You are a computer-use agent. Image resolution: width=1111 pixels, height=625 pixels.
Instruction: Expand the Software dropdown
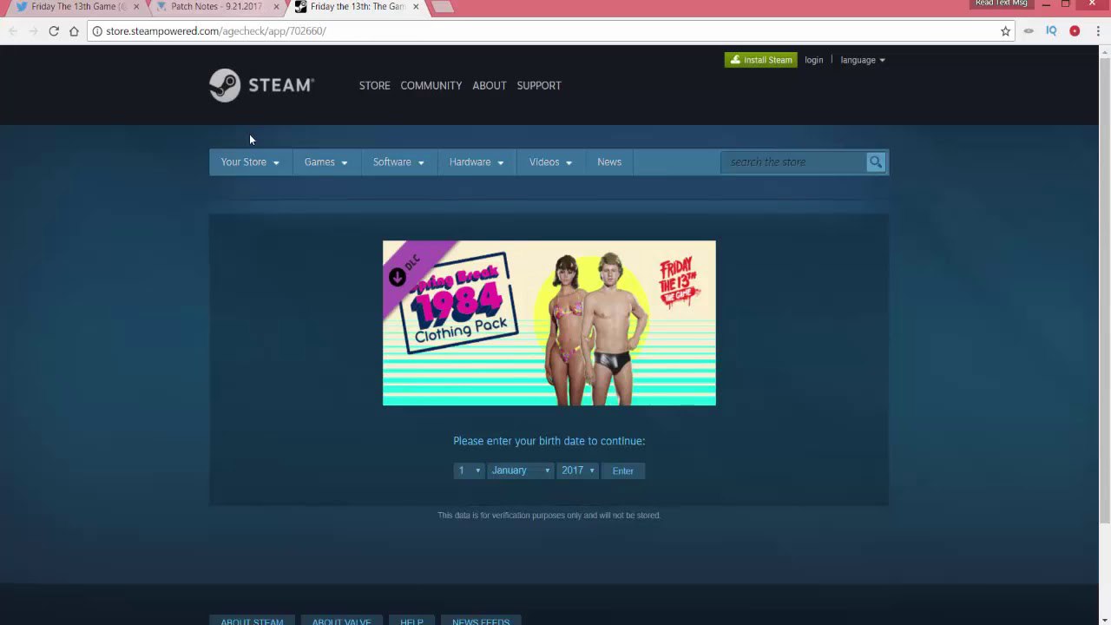point(398,162)
